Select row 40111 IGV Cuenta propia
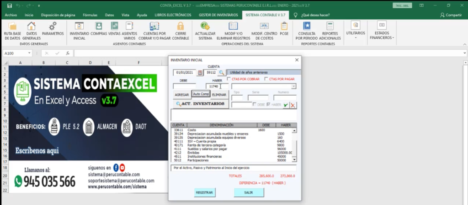The image size is (468, 205). coord(232,141)
